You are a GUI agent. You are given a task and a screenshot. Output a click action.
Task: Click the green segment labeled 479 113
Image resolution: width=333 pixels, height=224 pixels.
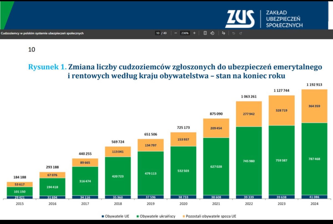[150, 173]
